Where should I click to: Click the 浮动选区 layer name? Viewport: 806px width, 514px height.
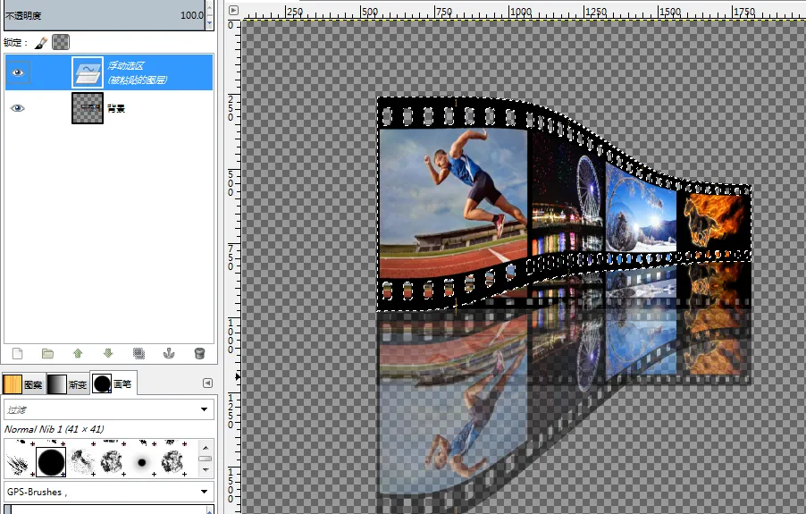[126, 66]
